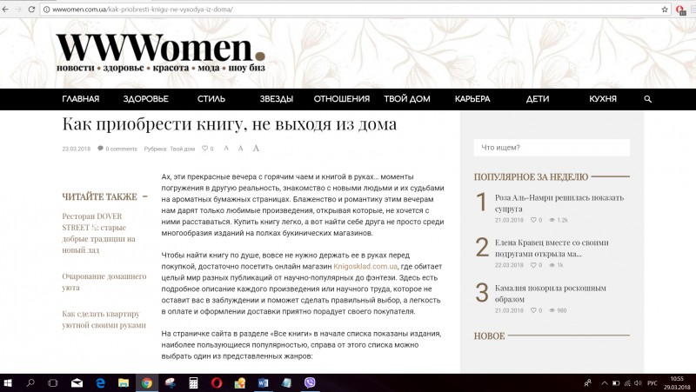Open File Explorer from the taskbar

(x=124, y=382)
